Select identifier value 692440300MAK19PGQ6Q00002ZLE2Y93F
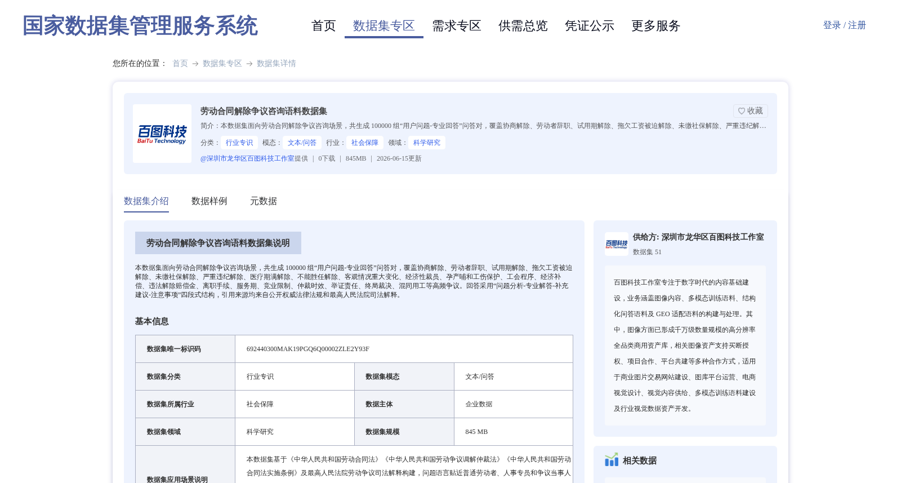This screenshot has height=483, width=901. point(308,349)
